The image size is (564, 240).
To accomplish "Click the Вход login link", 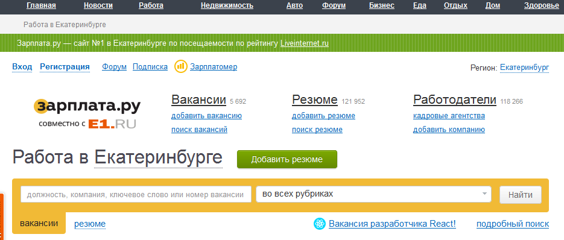I will tap(22, 66).
